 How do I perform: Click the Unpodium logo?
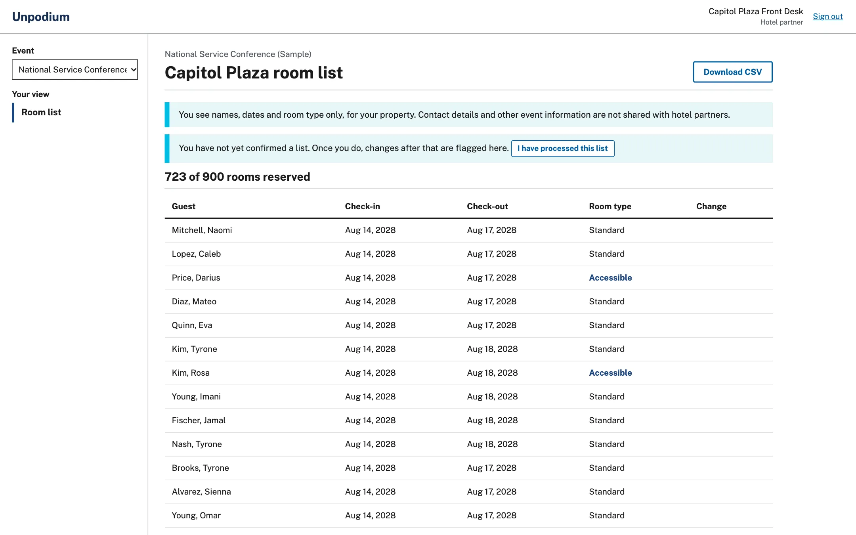(41, 17)
